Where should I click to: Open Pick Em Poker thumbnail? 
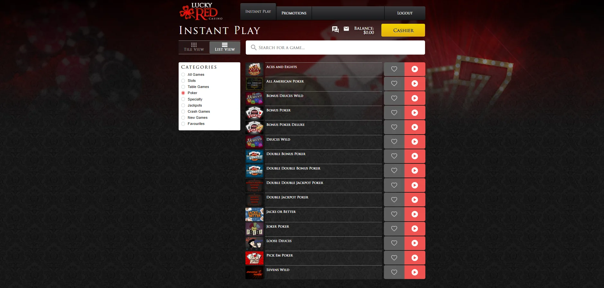tap(254, 258)
